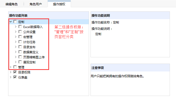Expand the 管理 tree node
Viewport: 176px width, 101px height.
(x=11, y=67)
